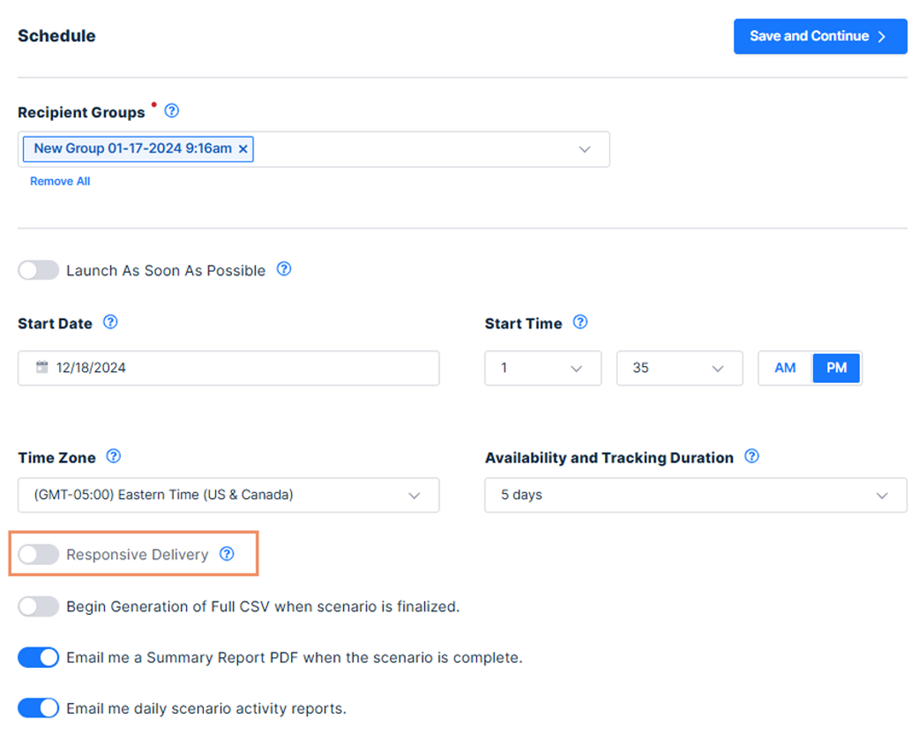This screenshot has height=739, width=919.
Task: Click the Responsive Delivery help icon
Action: pos(227,554)
